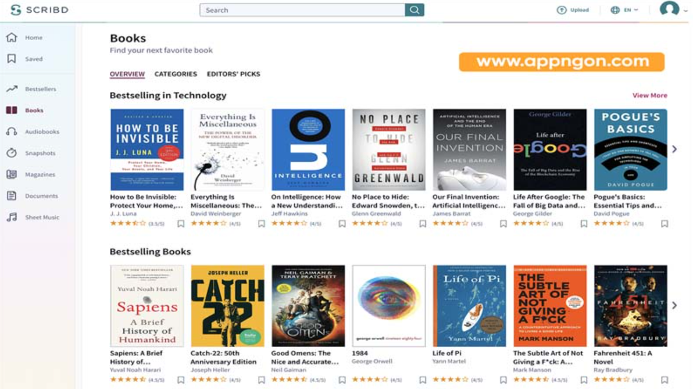Save 'How to Be Invisible' with bookmark toggle
Viewport: 693px width, 389px height.
pyautogui.click(x=180, y=223)
